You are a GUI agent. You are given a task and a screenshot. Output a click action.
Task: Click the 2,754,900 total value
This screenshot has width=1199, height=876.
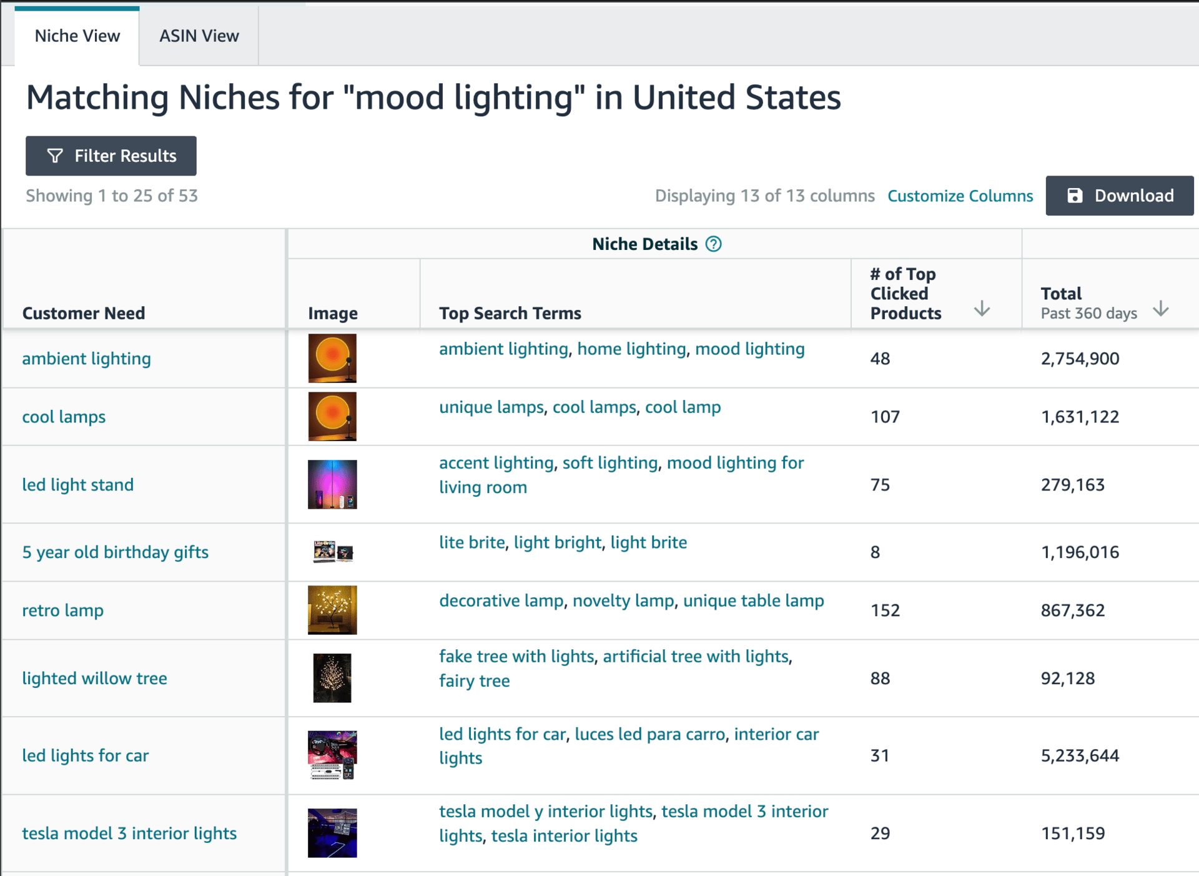coord(1080,359)
